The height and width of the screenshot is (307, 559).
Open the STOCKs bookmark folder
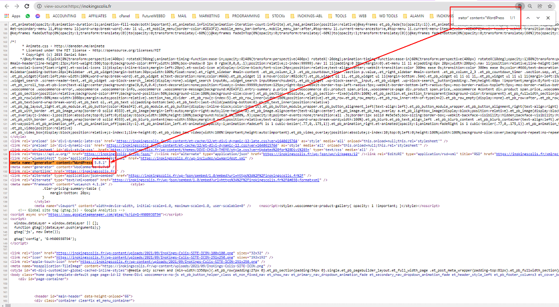point(275,16)
